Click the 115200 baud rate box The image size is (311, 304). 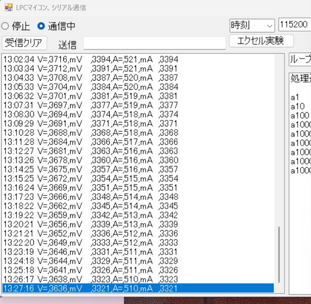[294, 25]
